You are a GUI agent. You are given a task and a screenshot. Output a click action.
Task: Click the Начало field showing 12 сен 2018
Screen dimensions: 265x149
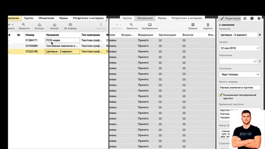click(x=240, y=48)
